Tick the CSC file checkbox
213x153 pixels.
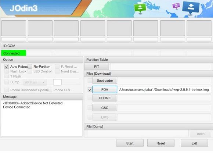(x=90, y=108)
